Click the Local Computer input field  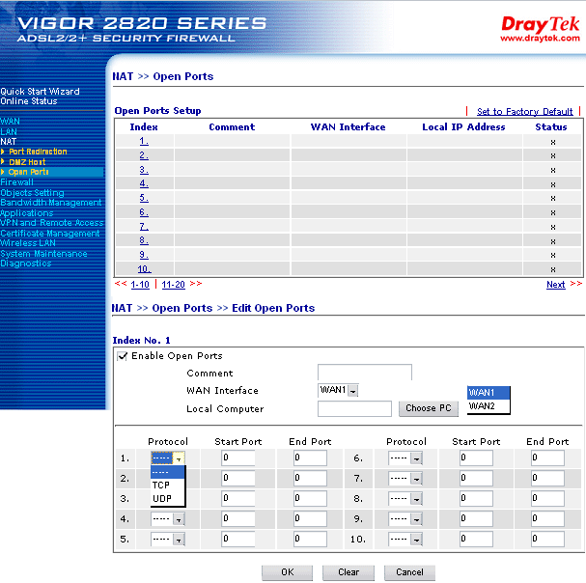click(354, 408)
